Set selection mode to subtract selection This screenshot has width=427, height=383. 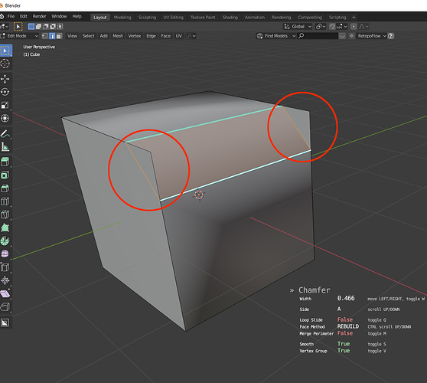(x=46, y=27)
